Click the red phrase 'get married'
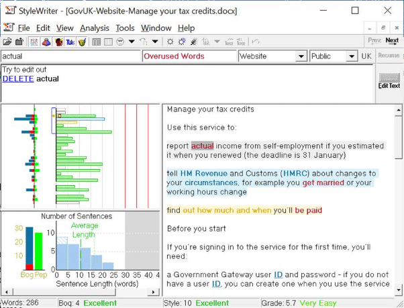The image size is (404, 308). point(323,183)
